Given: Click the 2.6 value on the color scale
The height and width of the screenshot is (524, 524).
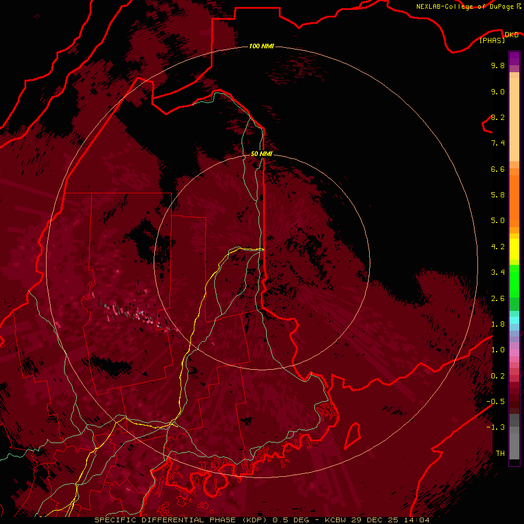Looking at the screenshot, I should 498,299.
